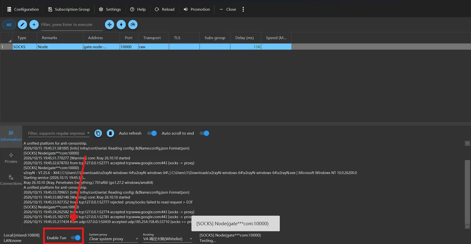Click Close in the top menu bar
Image resolution: width=471 pixels, height=244 pixels.
click(x=228, y=9)
